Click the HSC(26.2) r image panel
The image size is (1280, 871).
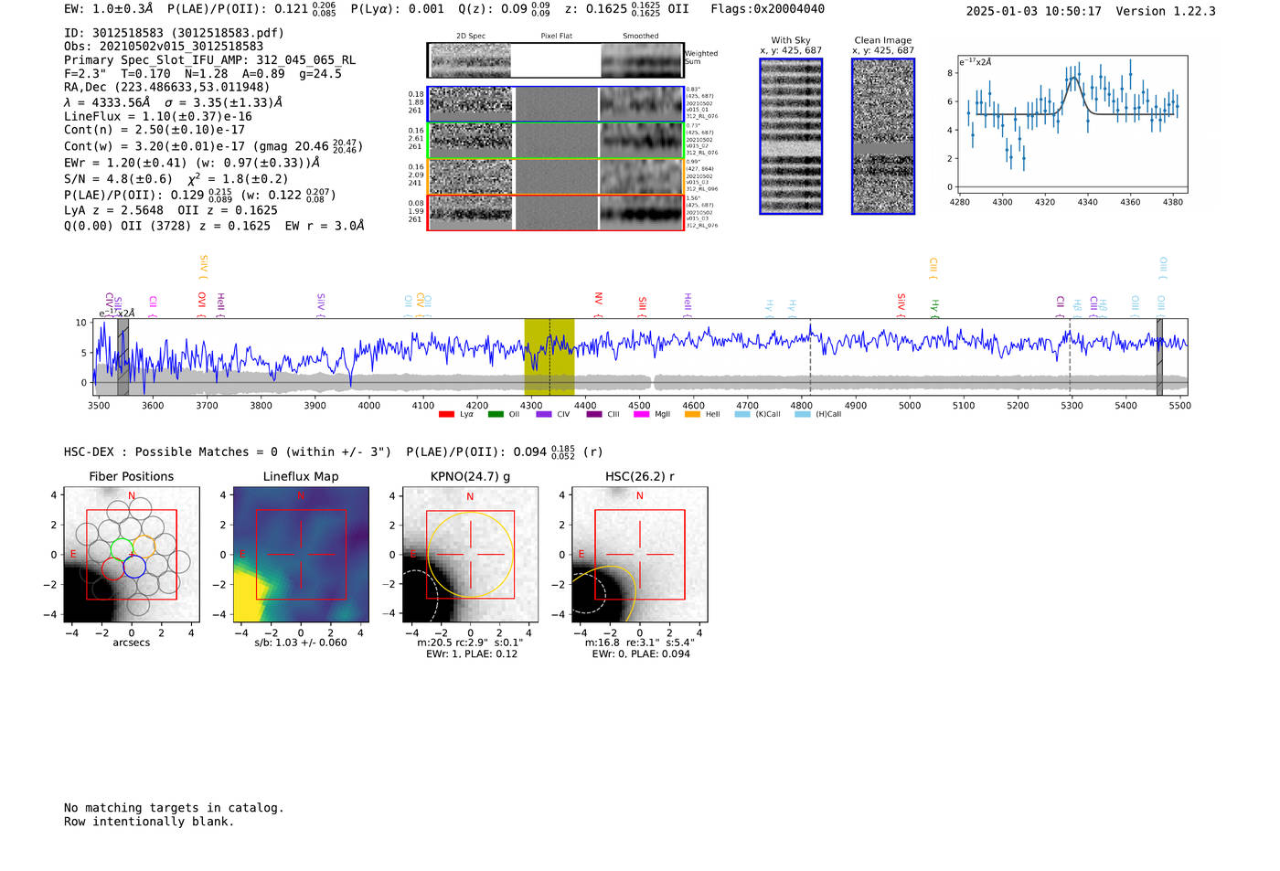point(639,555)
